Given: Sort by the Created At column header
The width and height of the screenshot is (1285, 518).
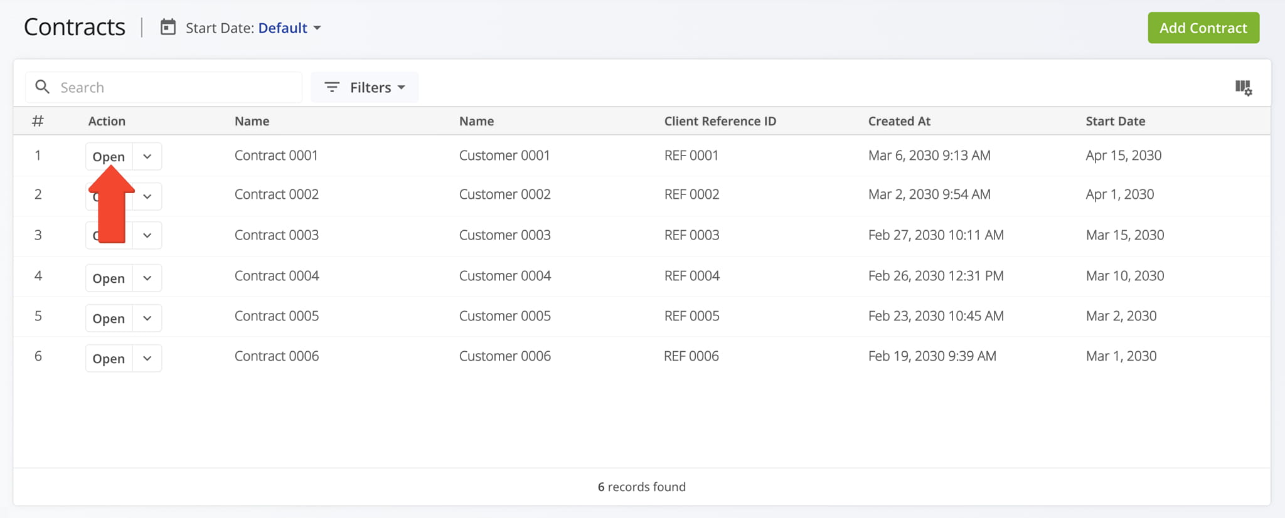Looking at the screenshot, I should pyautogui.click(x=898, y=121).
